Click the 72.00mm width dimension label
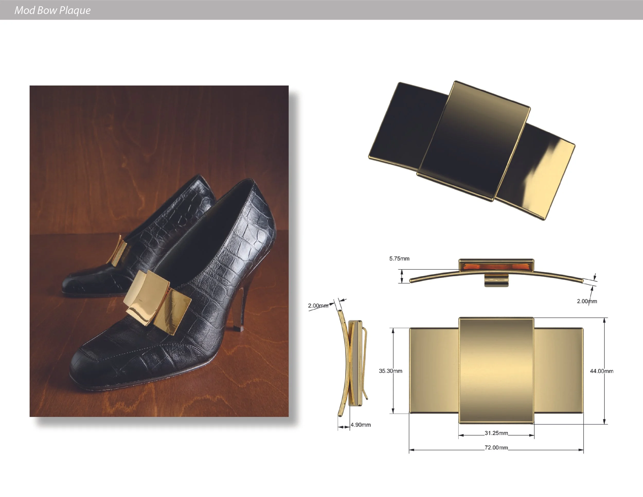 [496, 448]
